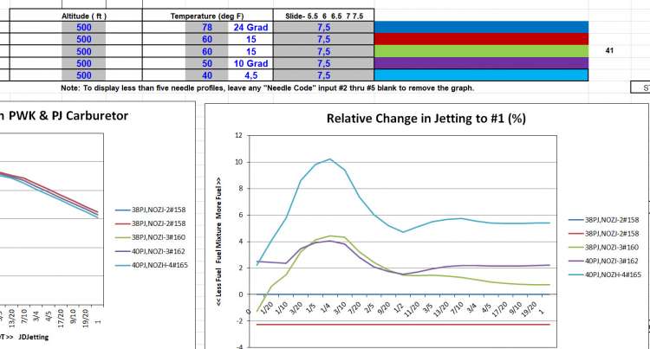
Task: Click the "4,5" Celsius value cell
Action: 250,75
